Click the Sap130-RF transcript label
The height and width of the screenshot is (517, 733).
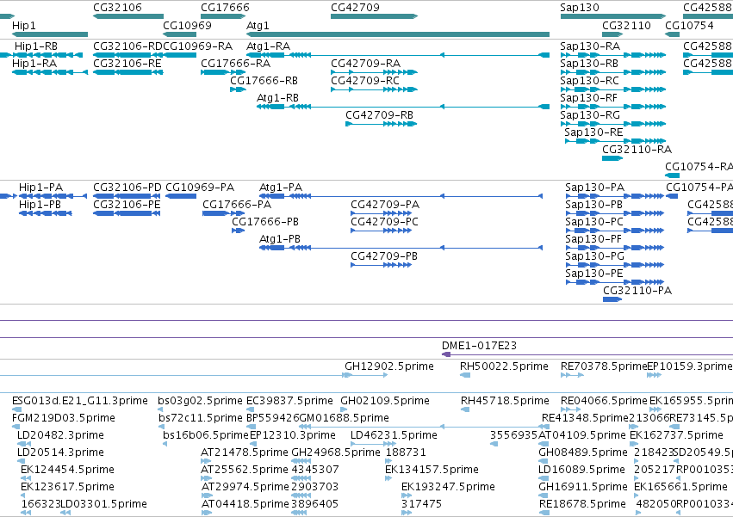click(588, 97)
